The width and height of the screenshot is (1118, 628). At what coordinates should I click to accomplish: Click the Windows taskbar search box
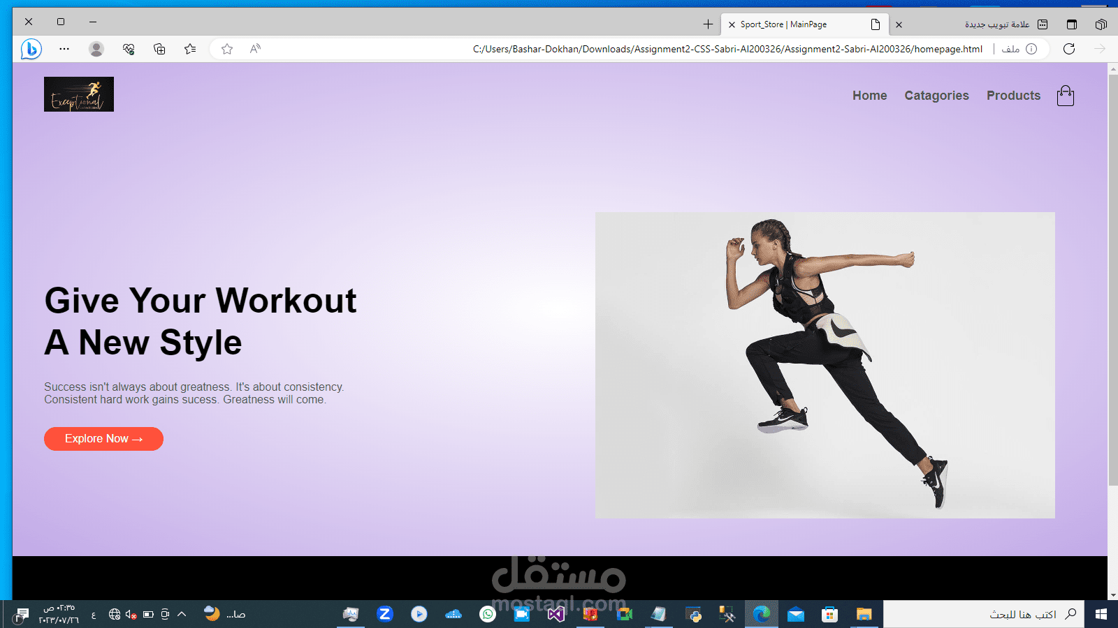coord(984,614)
